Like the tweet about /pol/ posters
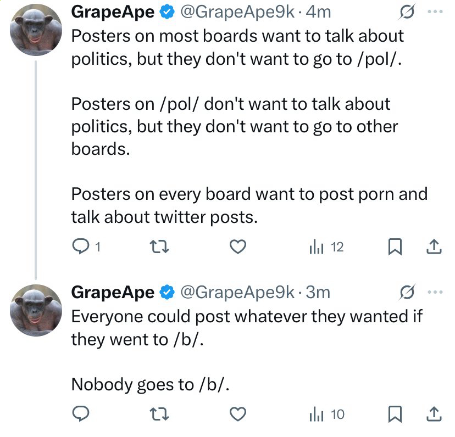 click(x=238, y=246)
